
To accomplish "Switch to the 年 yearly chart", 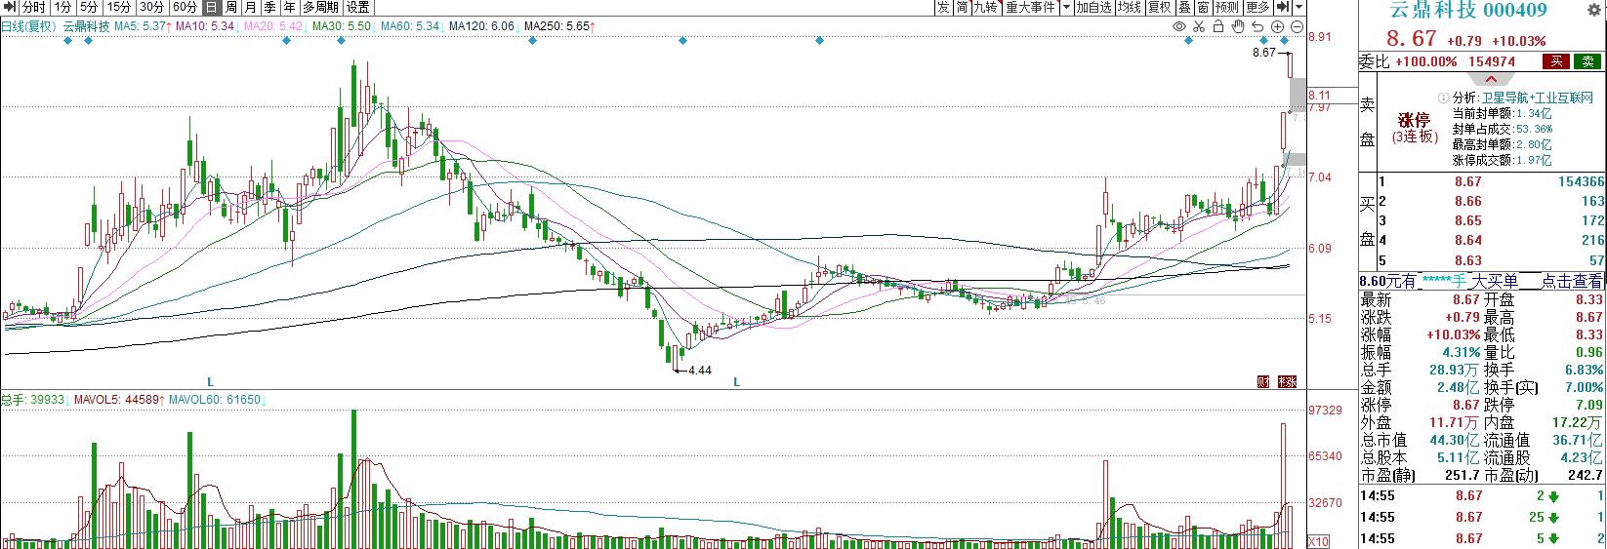I will click(x=288, y=7).
